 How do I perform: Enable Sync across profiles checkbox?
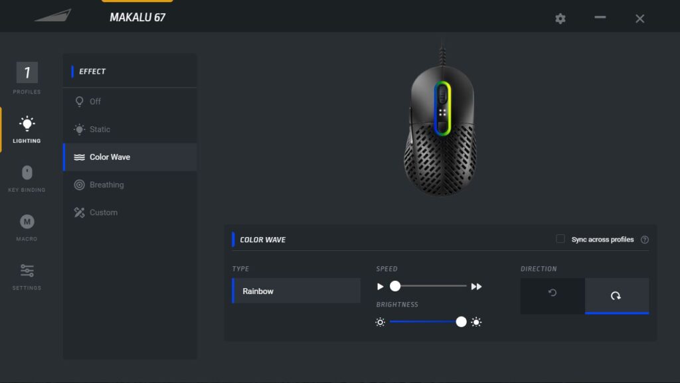pyautogui.click(x=560, y=239)
